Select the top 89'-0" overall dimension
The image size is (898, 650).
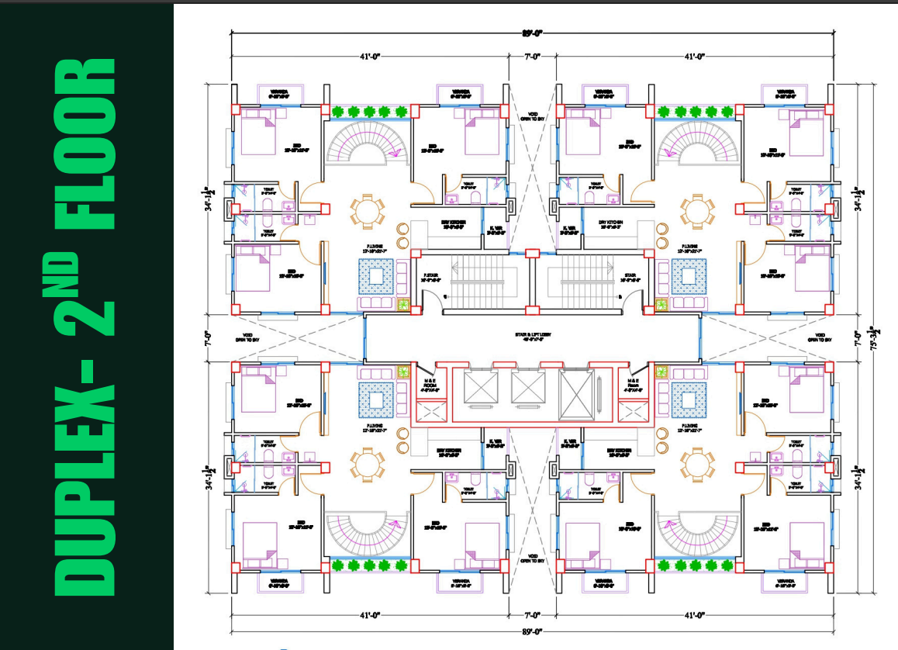(x=532, y=33)
